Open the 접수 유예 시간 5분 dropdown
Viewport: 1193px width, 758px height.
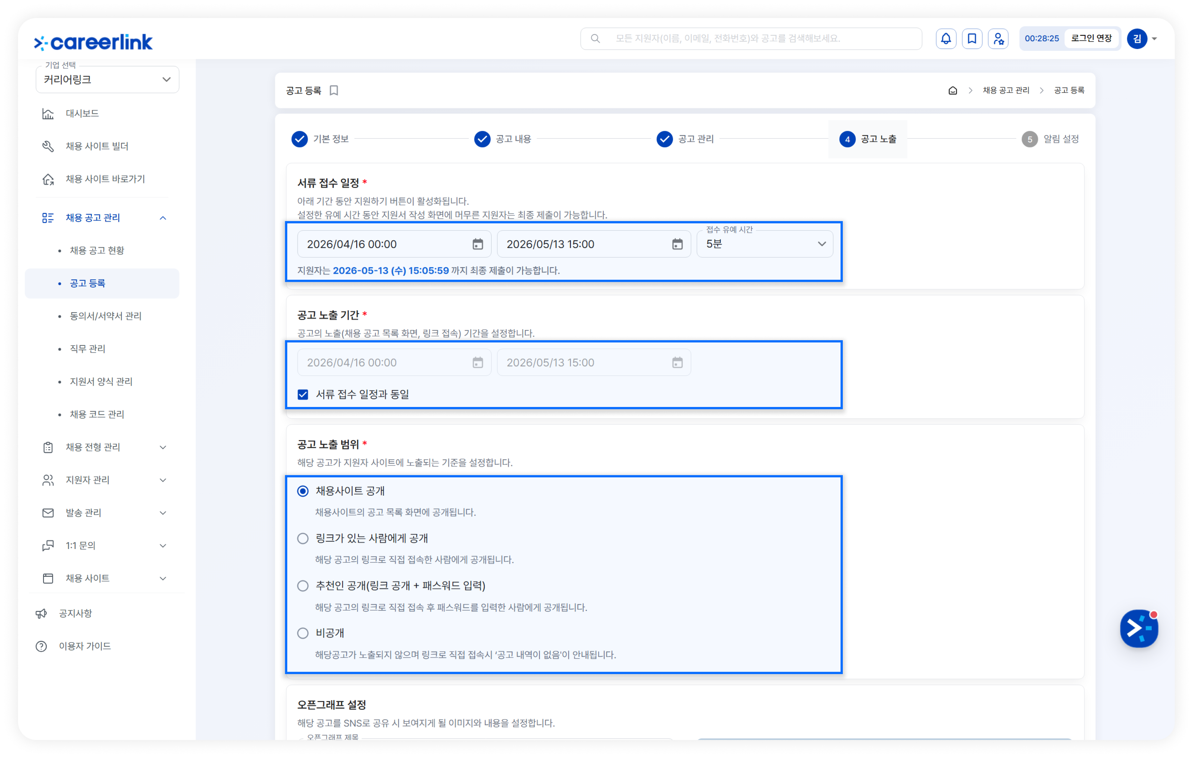click(x=765, y=244)
